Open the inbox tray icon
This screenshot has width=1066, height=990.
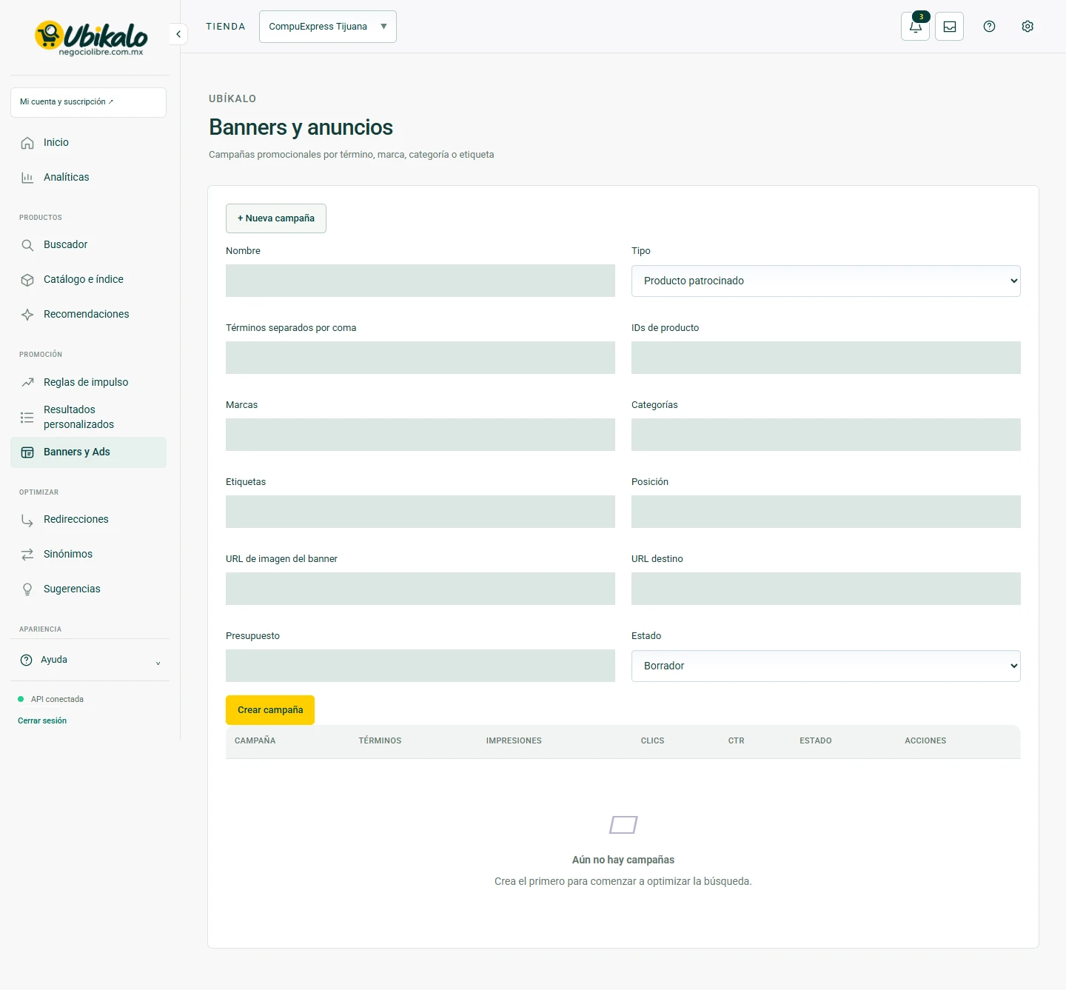(x=949, y=27)
